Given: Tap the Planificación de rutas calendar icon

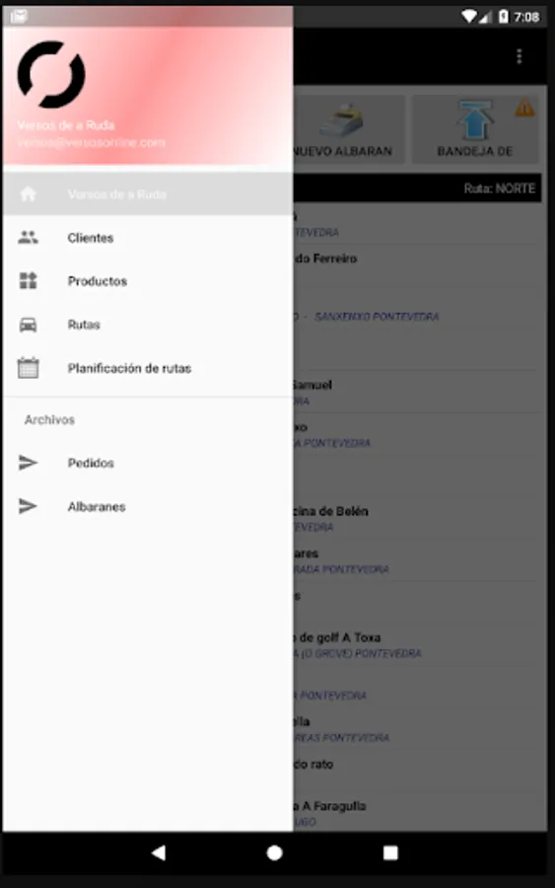Looking at the screenshot, I should point(28,368).
